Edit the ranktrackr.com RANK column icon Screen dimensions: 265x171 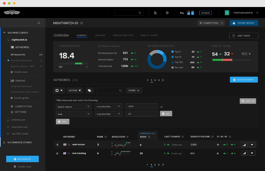point(149,137)
